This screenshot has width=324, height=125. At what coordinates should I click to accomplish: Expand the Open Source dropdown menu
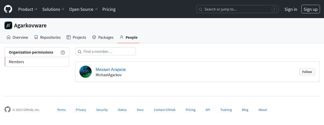tap(83, 9)
